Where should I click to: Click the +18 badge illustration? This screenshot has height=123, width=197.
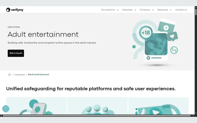click(146, 33)
